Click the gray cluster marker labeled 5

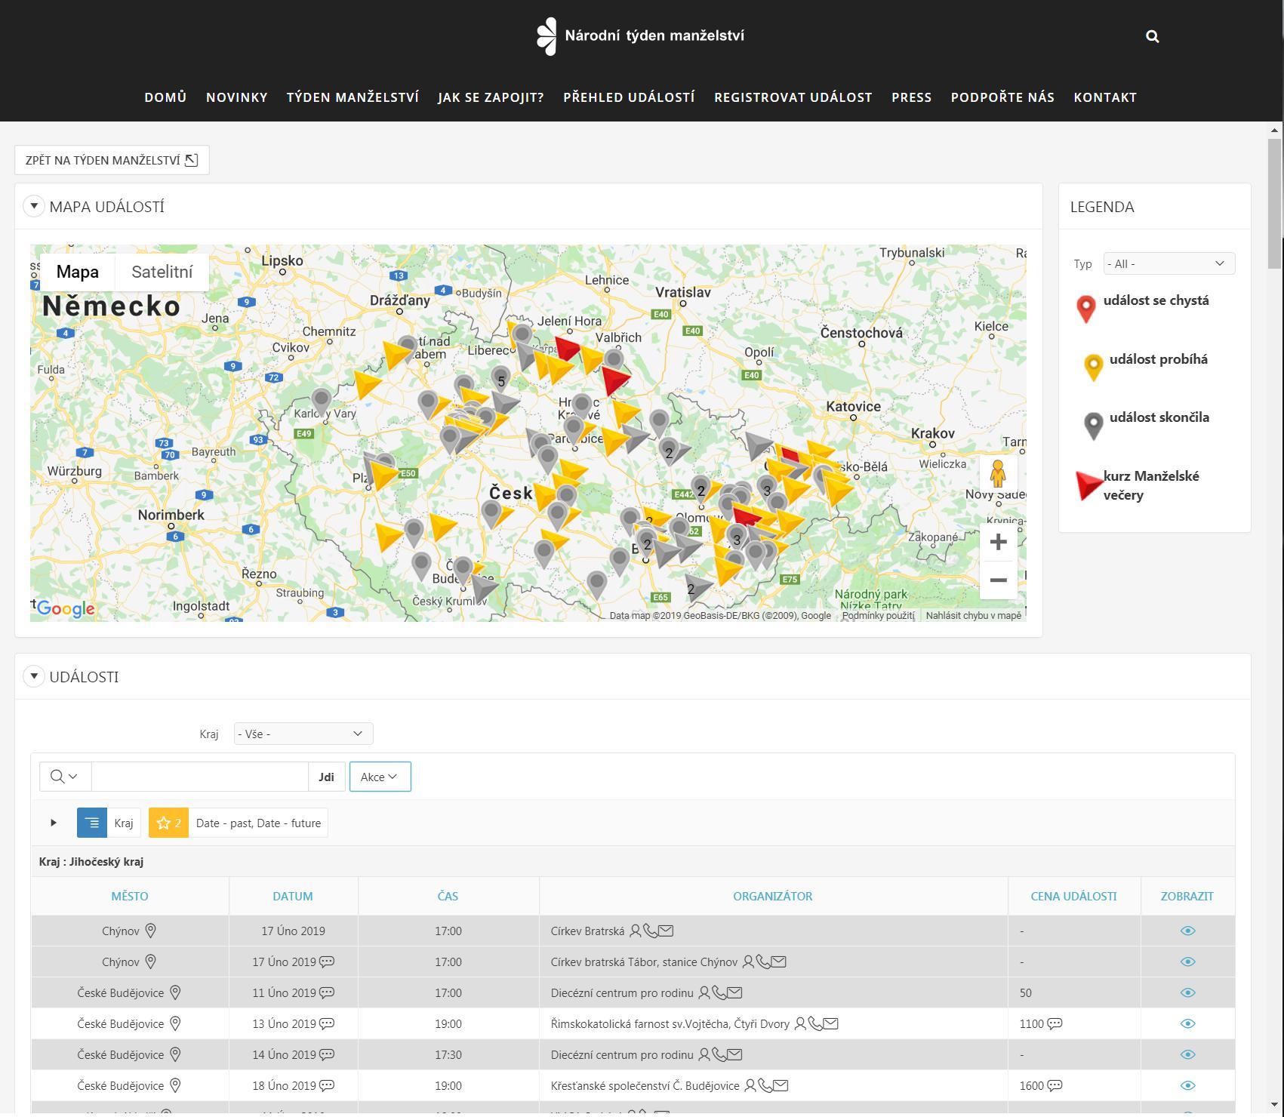pyautogui.click(x=500, y=380)
